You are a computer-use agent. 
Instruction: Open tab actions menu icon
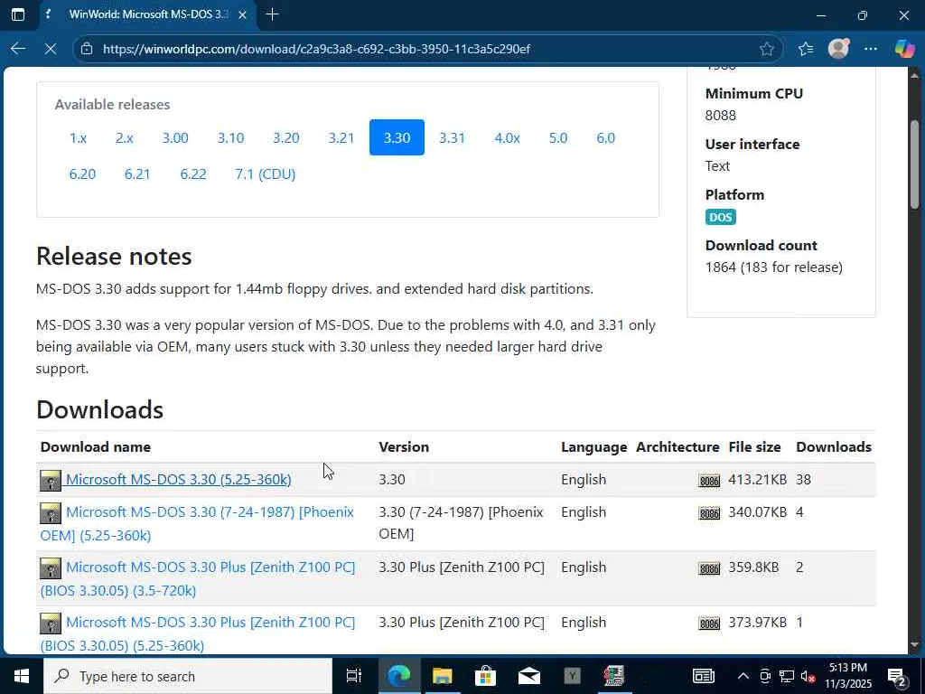(x=18, y=14)
